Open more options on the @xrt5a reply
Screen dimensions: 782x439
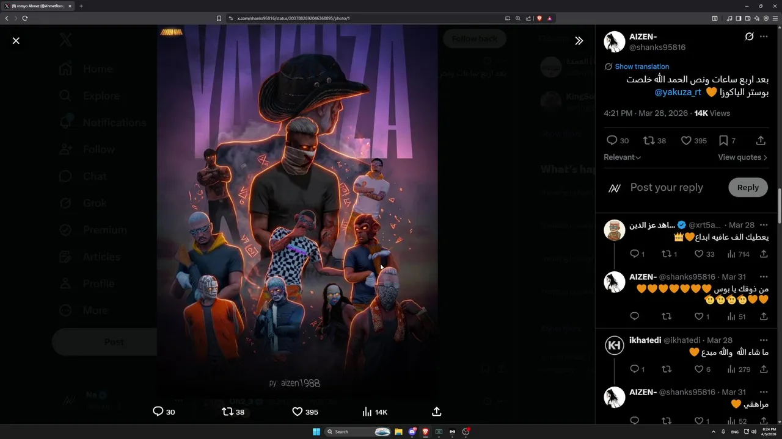[764, 225]
